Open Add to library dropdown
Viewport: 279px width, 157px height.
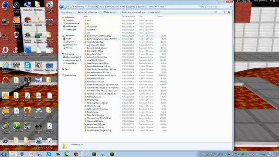[88, 12]
